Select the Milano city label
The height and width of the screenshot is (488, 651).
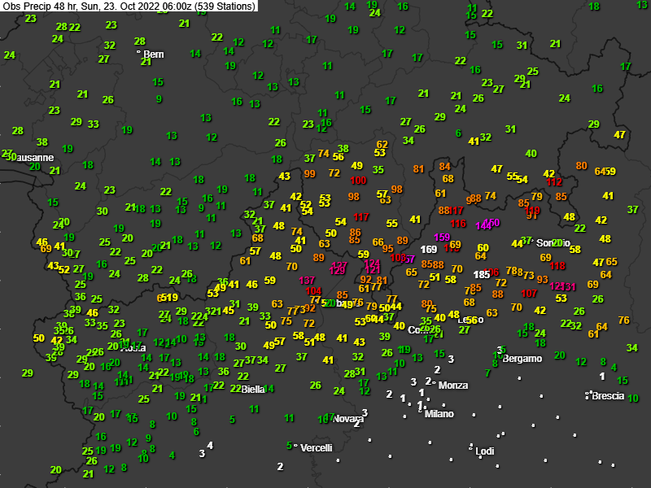pyautogui.click(x=439, y=414)
